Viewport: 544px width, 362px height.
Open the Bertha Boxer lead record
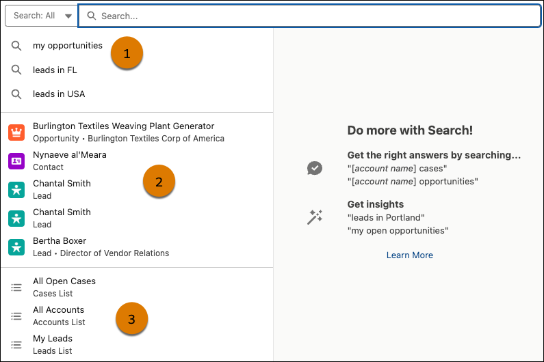pyautogui.click(x=60, y=241)
